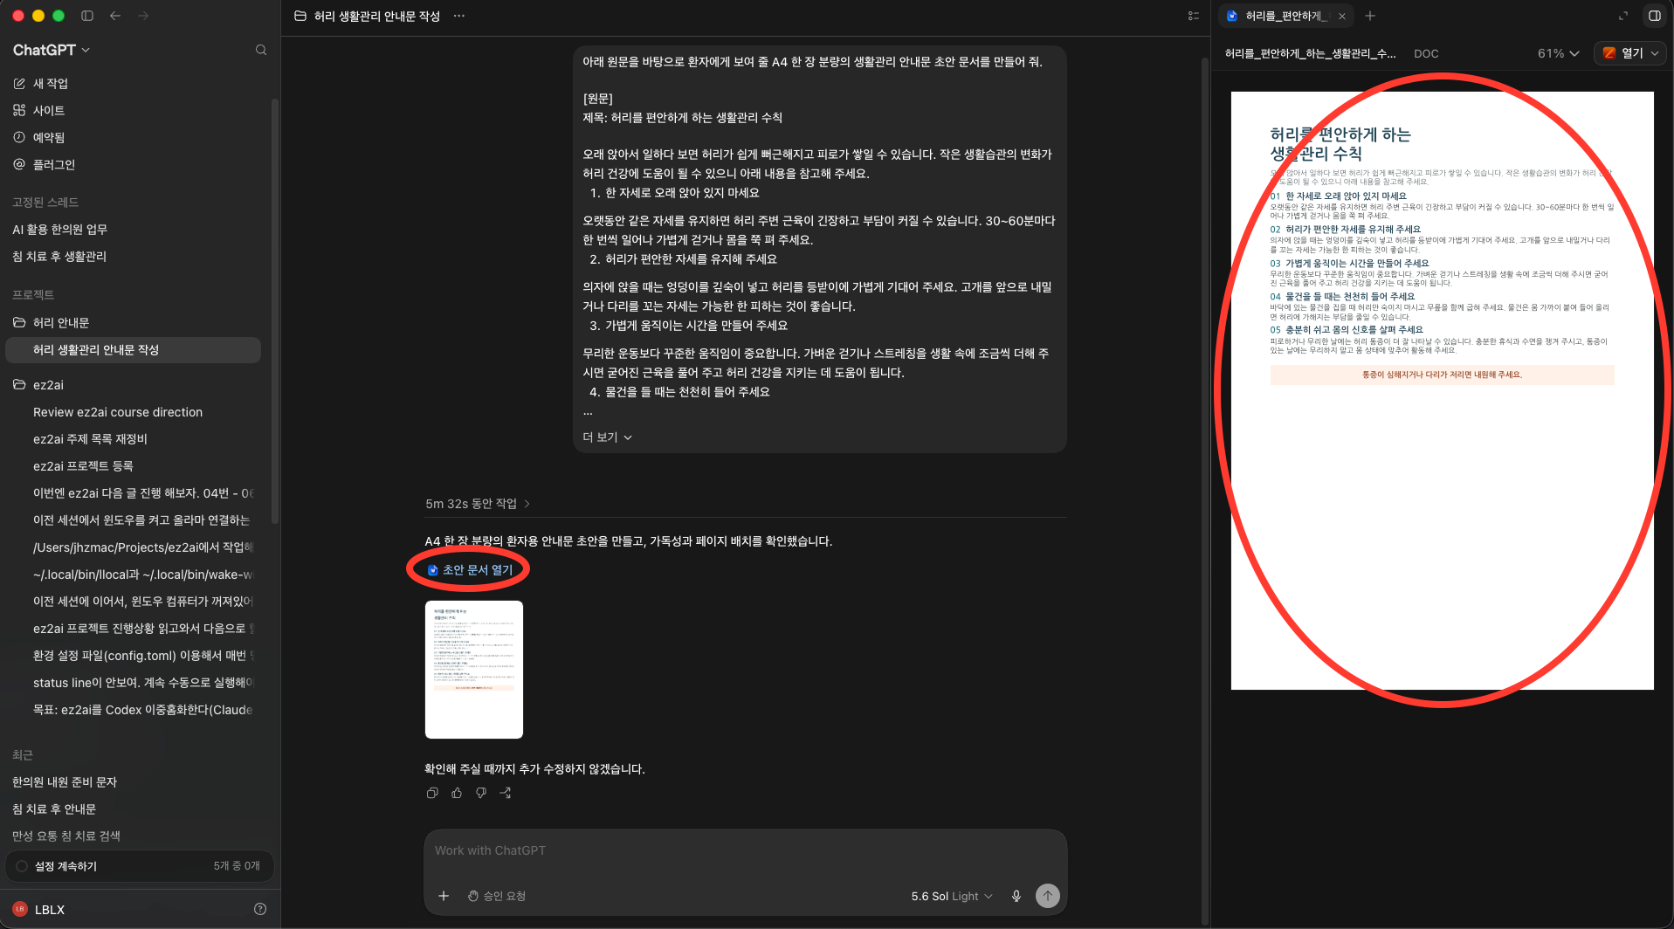Give thumbs down to response
1674x929 pixels.
click(481, 793)
